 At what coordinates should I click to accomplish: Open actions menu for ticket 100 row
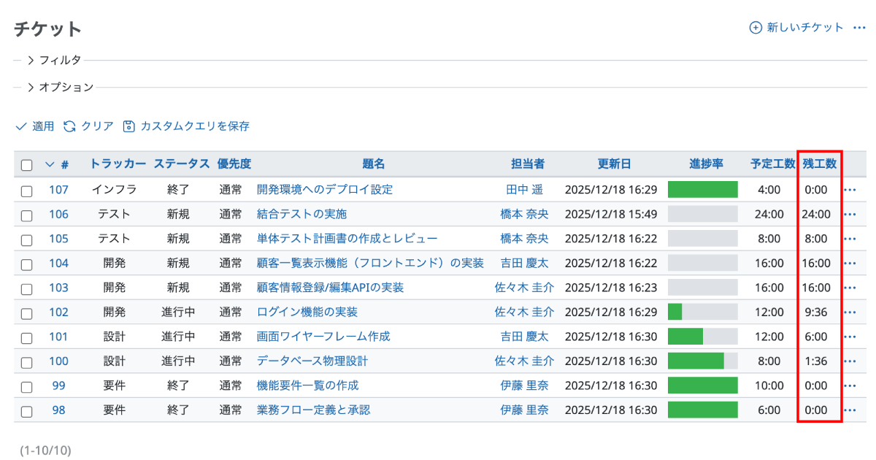850,361
